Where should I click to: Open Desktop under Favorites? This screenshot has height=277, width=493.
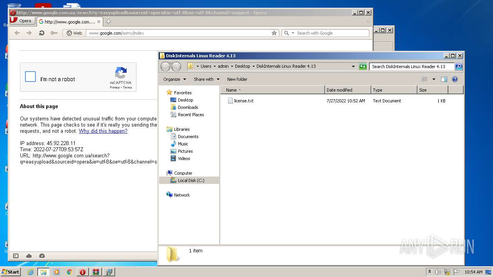(181, 100)
